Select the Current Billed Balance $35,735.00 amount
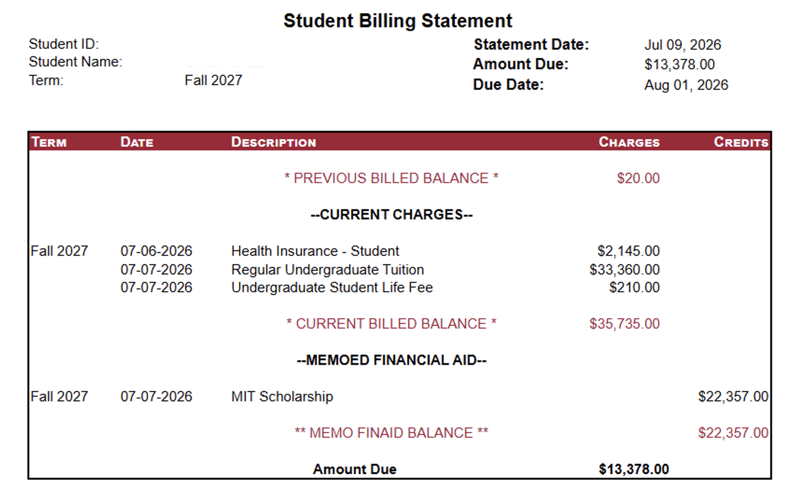Screen dimensions: 805x503 pos(624,324)
